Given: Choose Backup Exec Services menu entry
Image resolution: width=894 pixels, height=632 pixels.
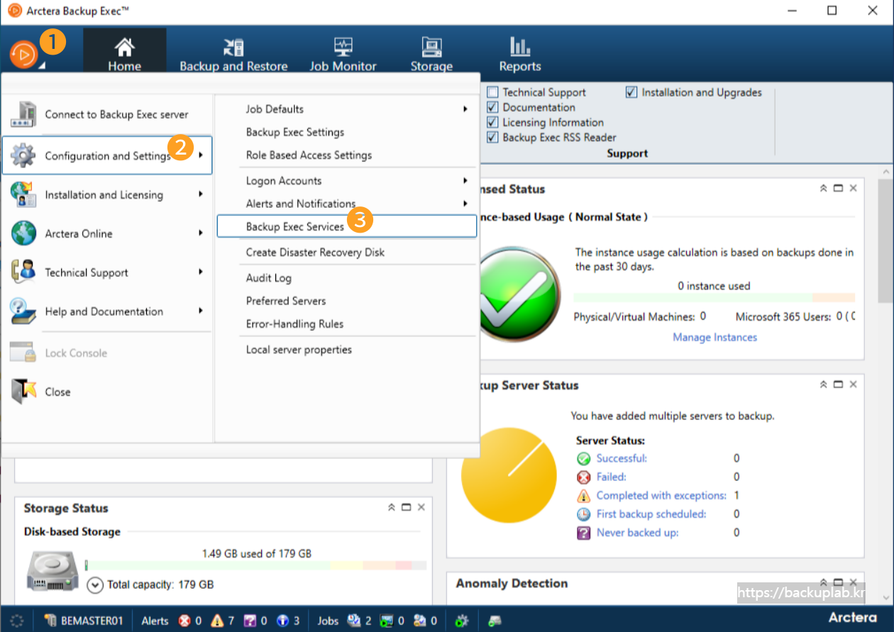Looking at the screenshot, I should (346, 226).
